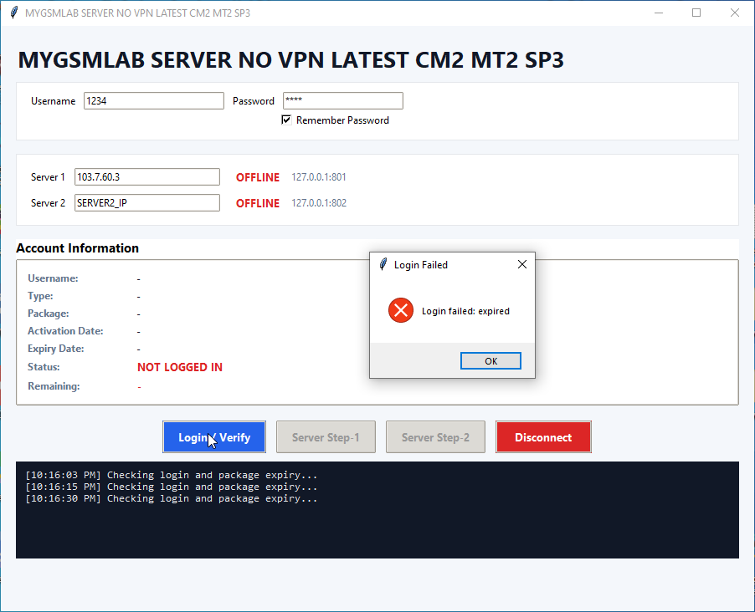Viewport: 755px width, 612px height.
Task: Click the Login Failed dialog title text
Action: 421,265
